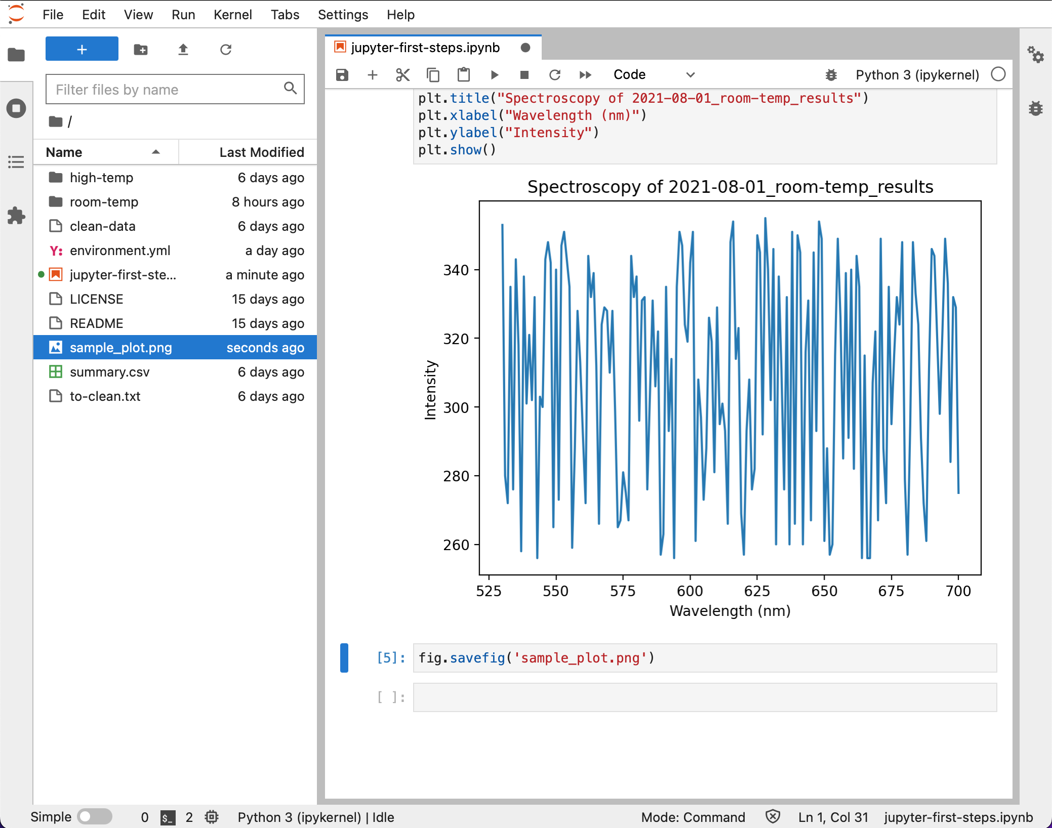The width and height of the screenshot is (1052, 828).
Task: Select the room-temp folder
Action: (x=175, y=202)
